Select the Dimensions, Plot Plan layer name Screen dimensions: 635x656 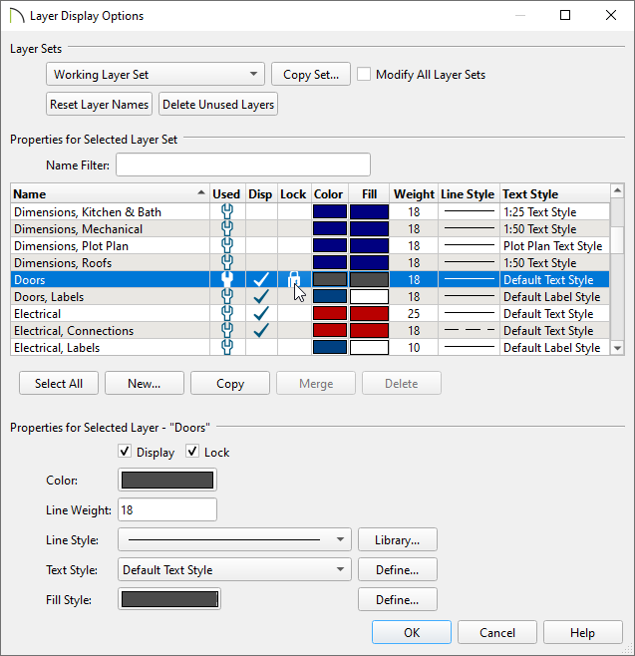(71, 245)
